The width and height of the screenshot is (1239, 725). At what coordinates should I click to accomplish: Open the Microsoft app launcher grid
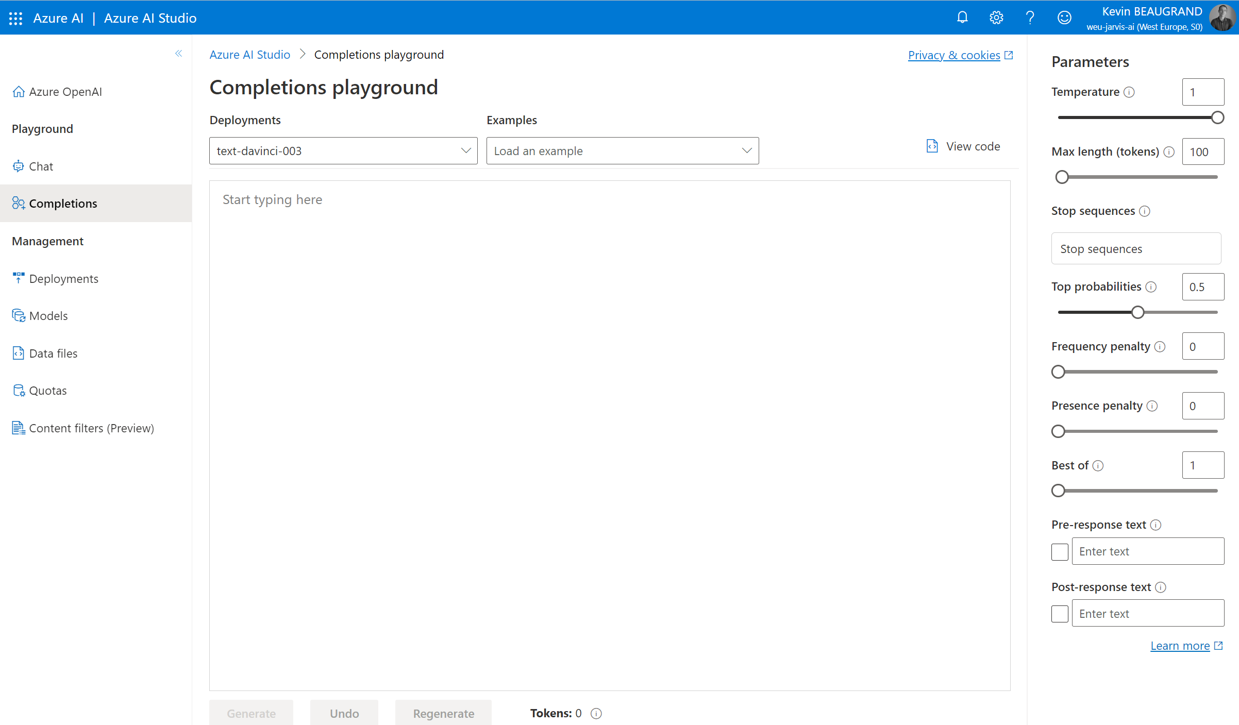coord(15,18)
